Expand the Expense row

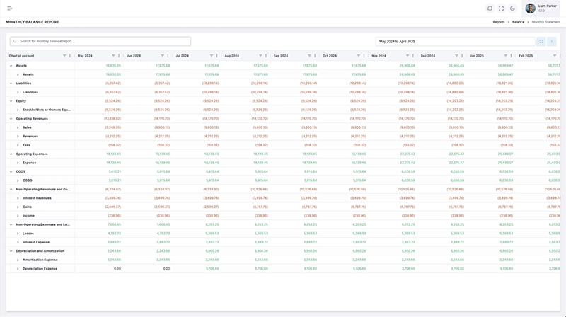[x=18, y=163]
